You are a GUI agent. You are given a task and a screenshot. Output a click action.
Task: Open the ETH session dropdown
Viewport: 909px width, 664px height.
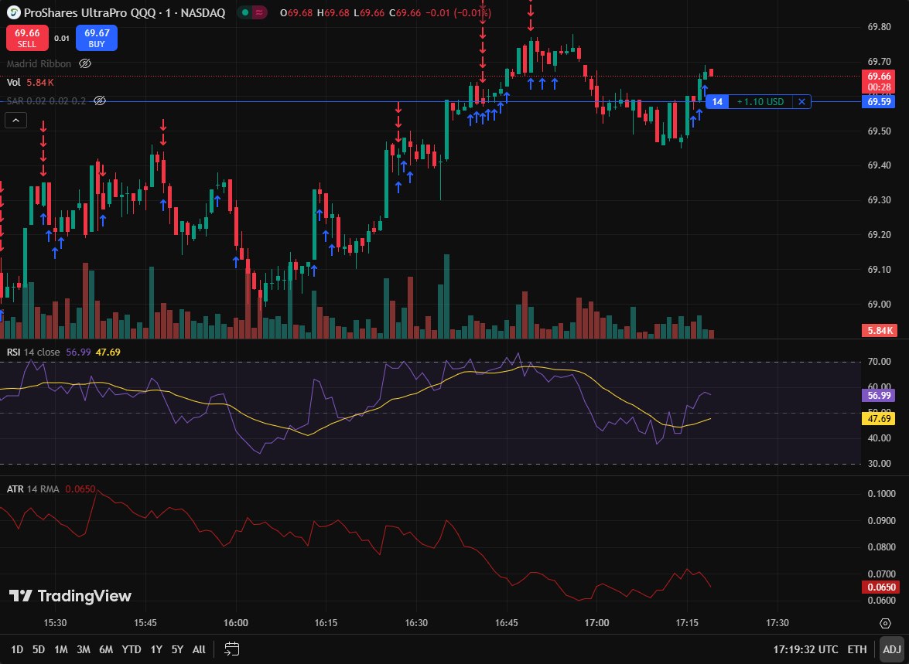pyautogui.click(x=857, y=649)
